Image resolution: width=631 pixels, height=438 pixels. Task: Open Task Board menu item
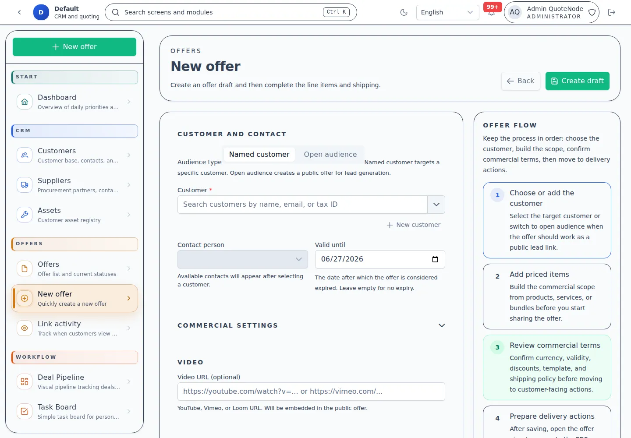(x=74, y=411)
